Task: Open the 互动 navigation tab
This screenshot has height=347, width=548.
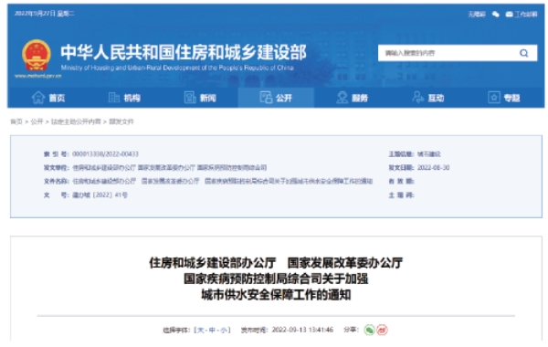Action: pos(428,98)
